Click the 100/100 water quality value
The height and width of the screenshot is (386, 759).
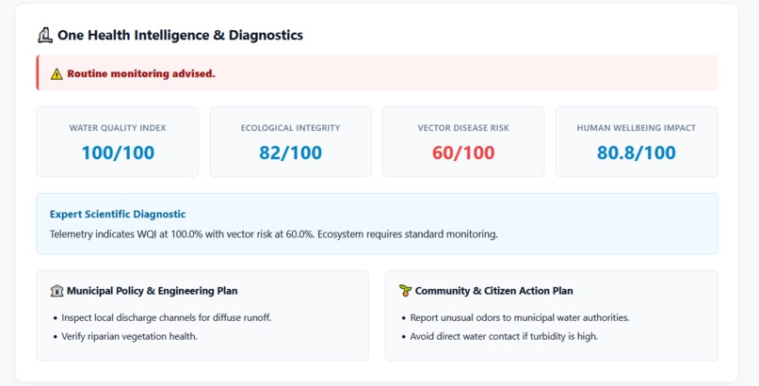tap(118, 153)
